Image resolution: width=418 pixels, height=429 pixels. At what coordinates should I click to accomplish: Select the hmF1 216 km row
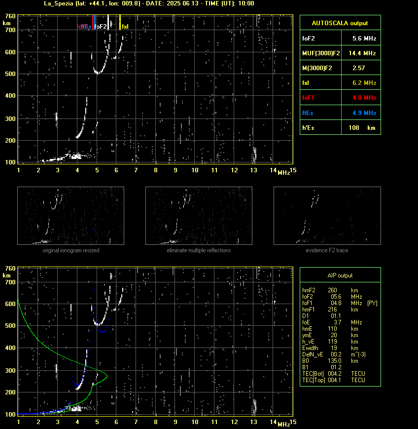point(330,310)
